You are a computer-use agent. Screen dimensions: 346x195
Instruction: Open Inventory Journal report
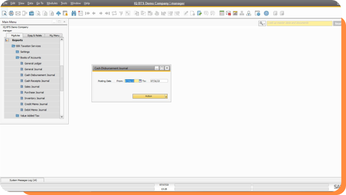tap(35, 98)
